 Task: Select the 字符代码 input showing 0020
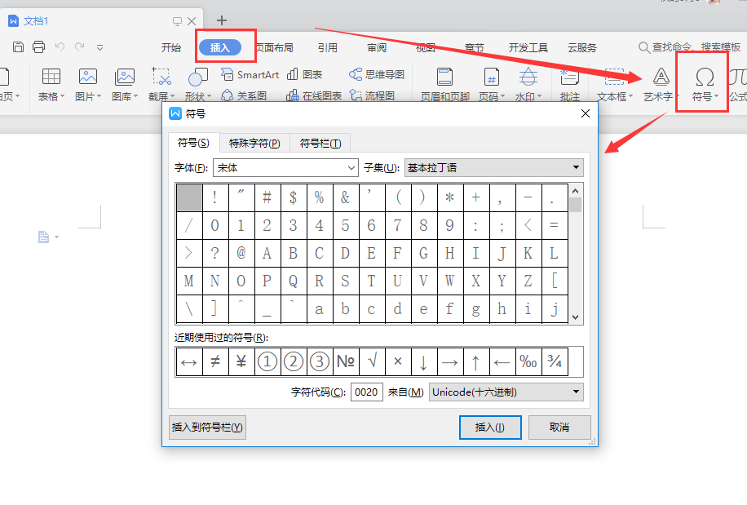(366, 392)
